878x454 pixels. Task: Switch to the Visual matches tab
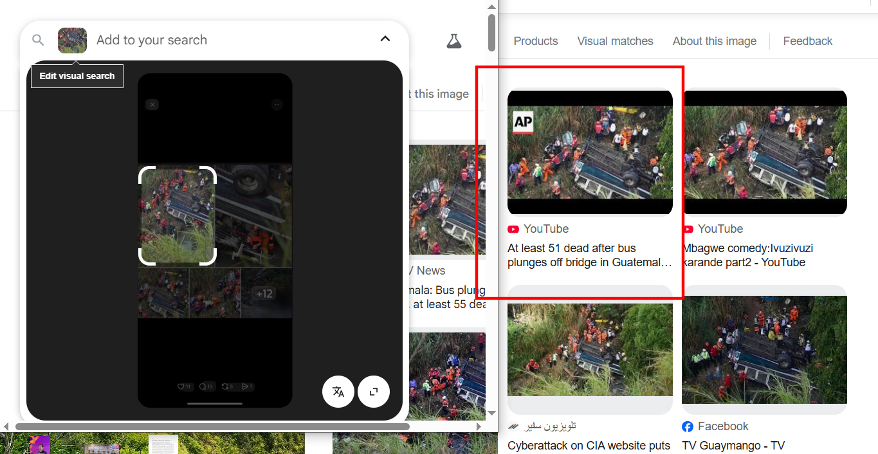point(615,41)
